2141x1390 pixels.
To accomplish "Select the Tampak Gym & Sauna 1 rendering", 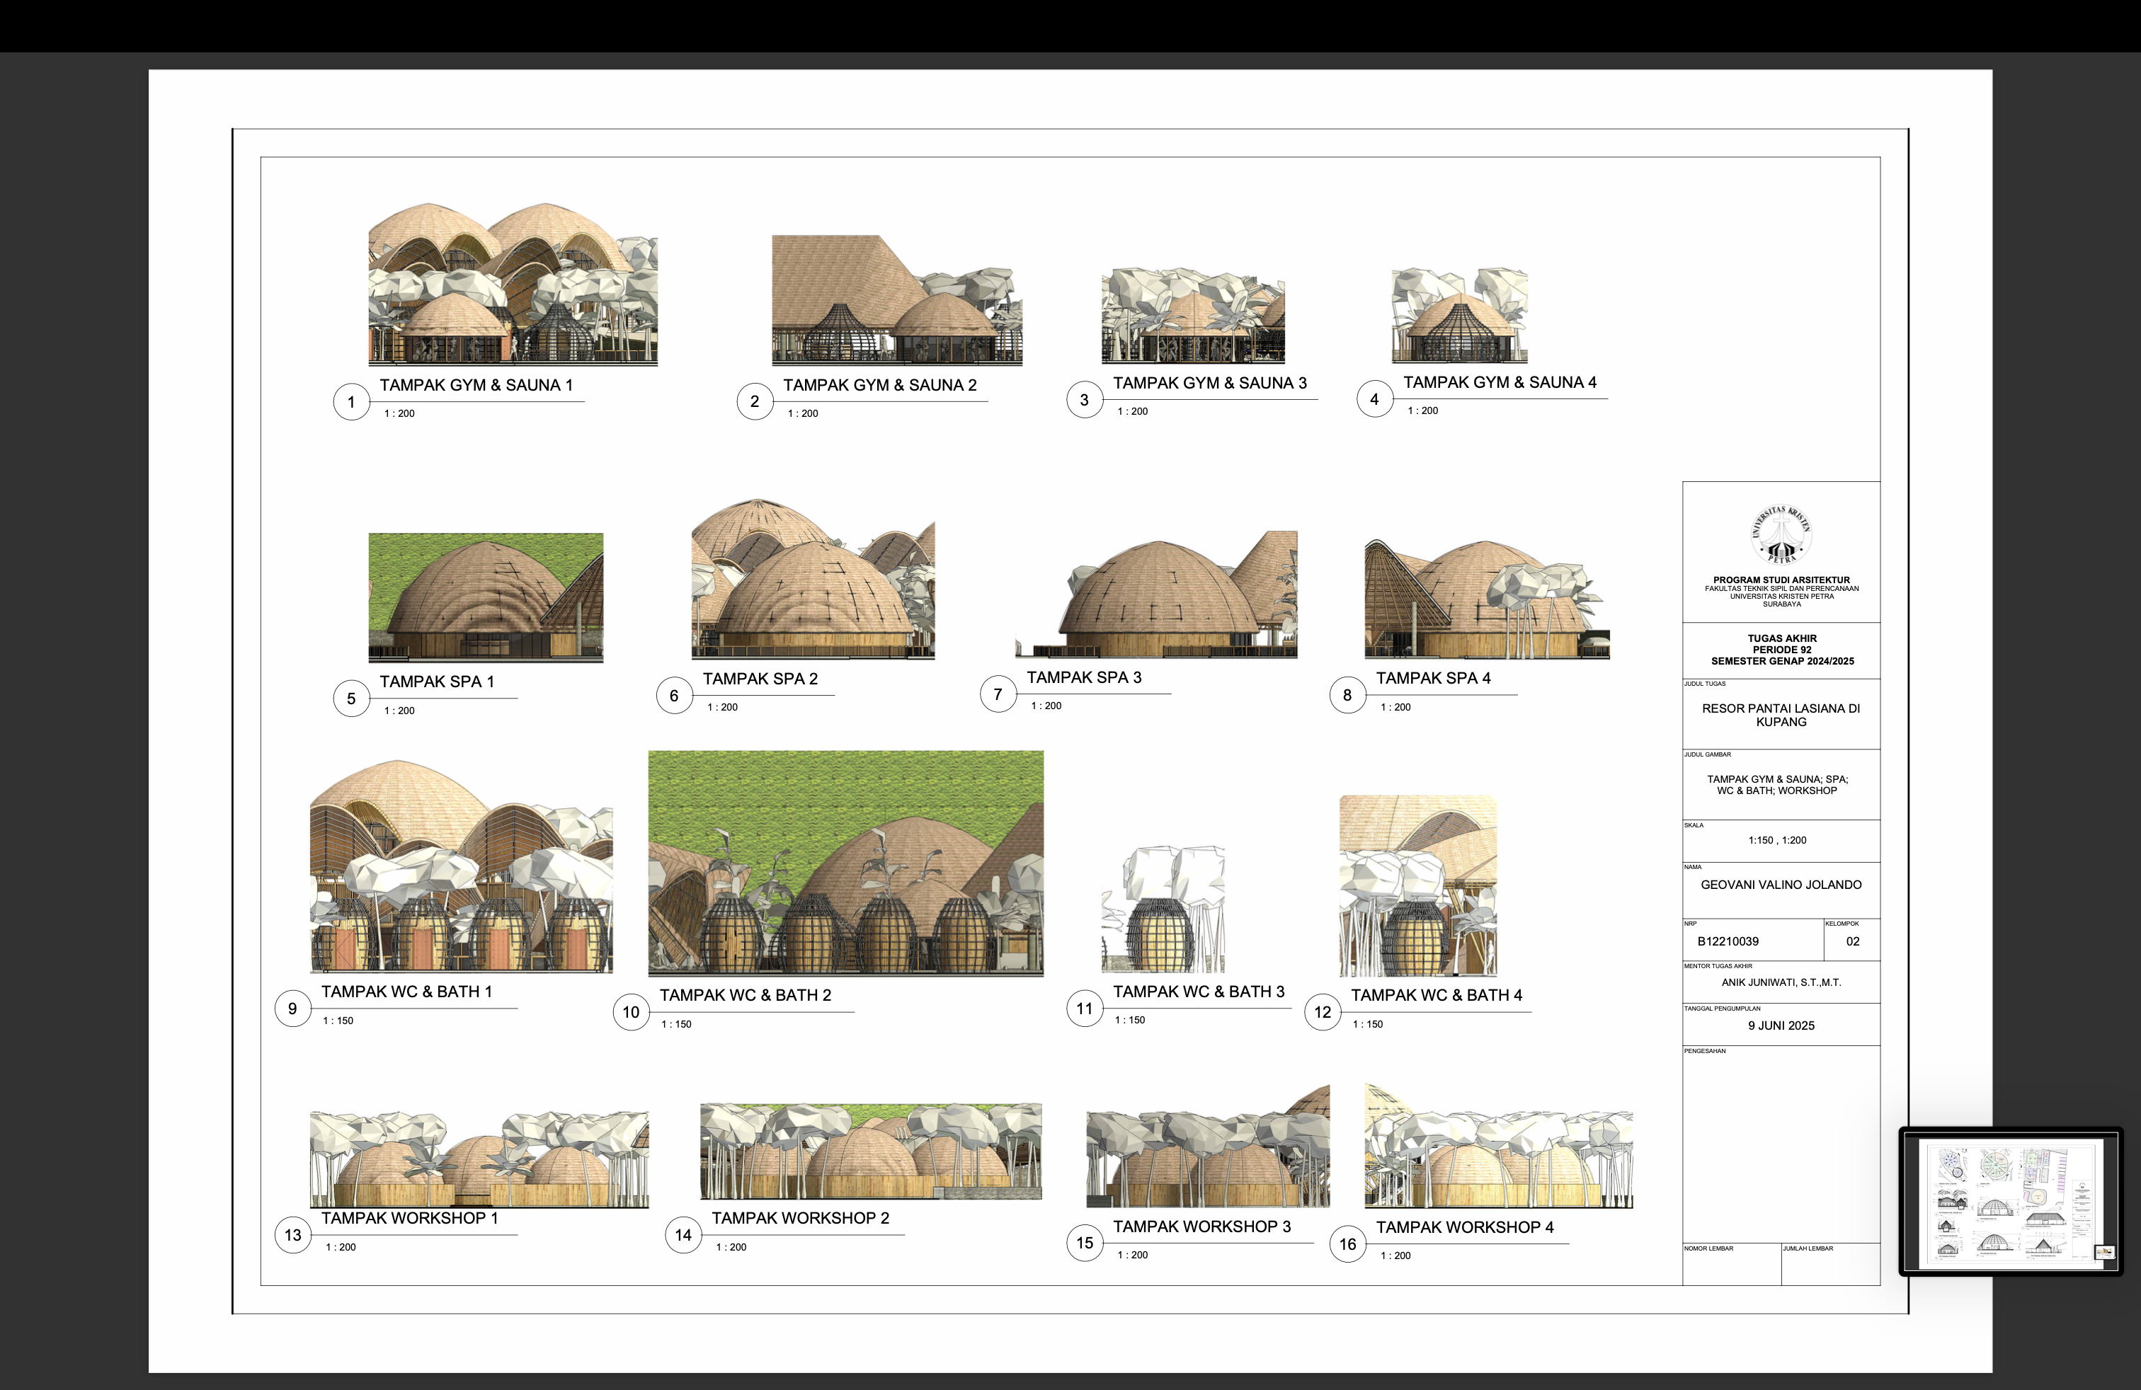I will [x=513, y=284].
